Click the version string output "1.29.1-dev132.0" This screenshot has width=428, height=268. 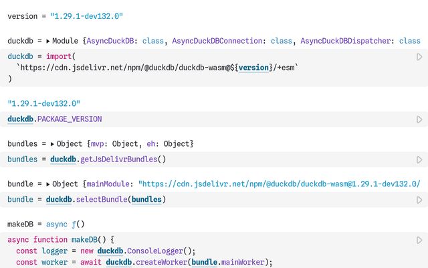click(86, 16)
